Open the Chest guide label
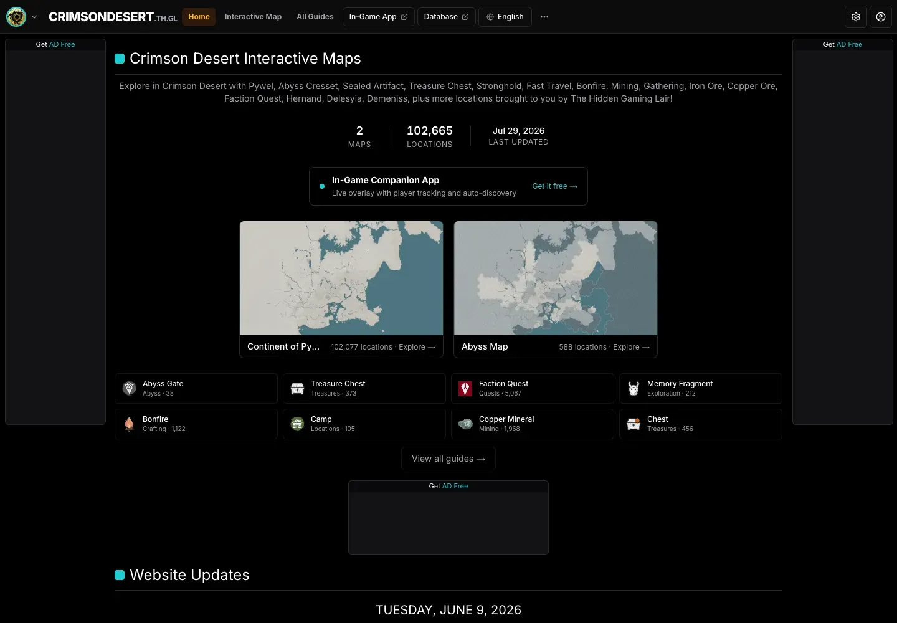Screen dimensions: 897x623 [657, 419]
